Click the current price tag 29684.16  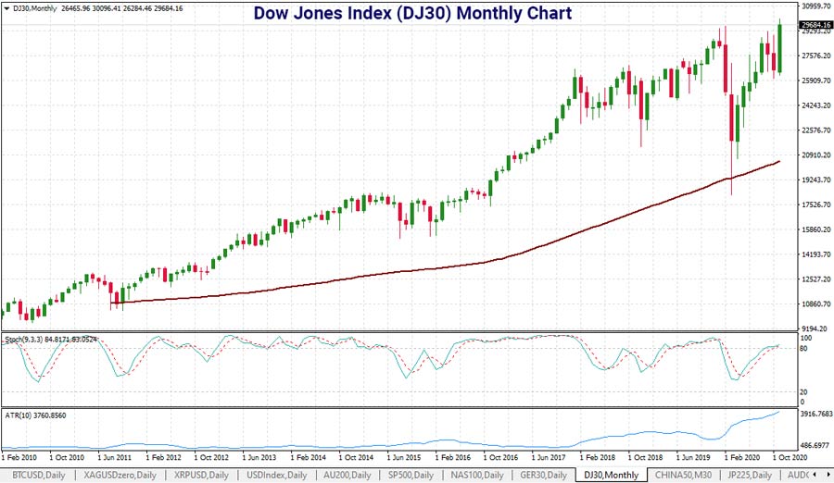click(815, 24)
